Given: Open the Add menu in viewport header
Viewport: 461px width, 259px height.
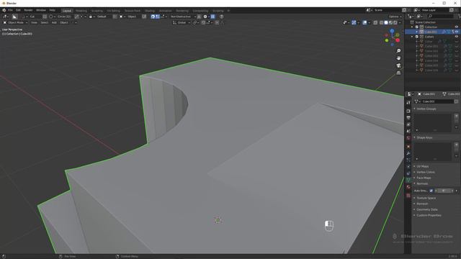Looking at the screenshot, I should pyautogui.click(x=54, y=22).
